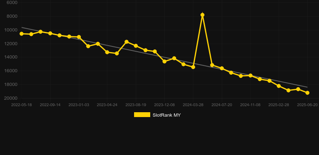Viewport: 319px width, 155px height.
Task: Click the 8000 y-axis label
Action: pyautogui.click(x=12, y=16)
